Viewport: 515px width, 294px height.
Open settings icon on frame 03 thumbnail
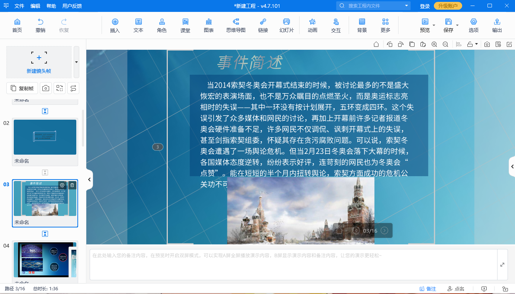pyautogui.click(x=62, y=185)
